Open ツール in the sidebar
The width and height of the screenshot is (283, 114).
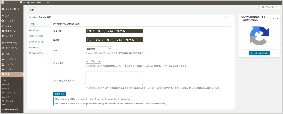[x=8, y=69]
